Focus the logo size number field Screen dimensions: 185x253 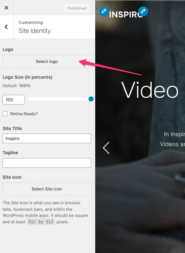tap(14, 100)
